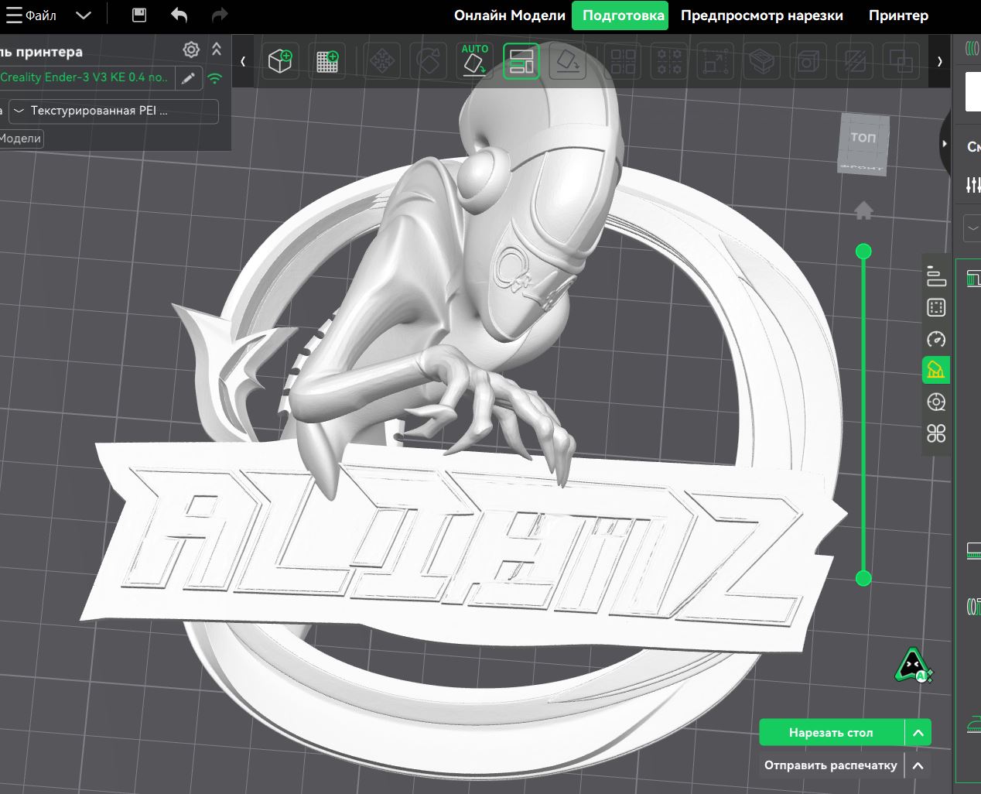Viewport: 981px width, 794px height.
Task: Add a new plate with grid-plus icon
Action: click(328, 61)
